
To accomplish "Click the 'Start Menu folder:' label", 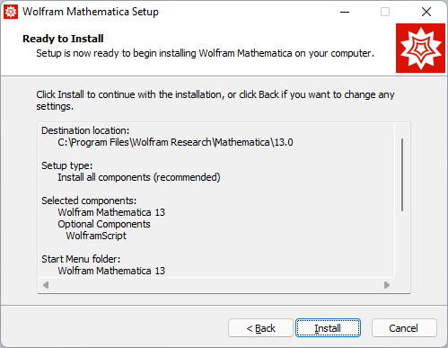I will click(81, 259).
